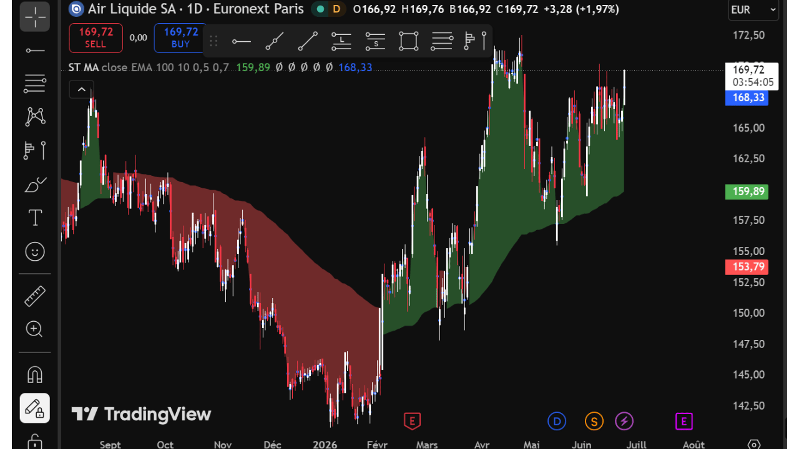The image size is (799, 449).
Task: Toggle stay-in-drawing-mode pencil lock
Action: click(35, 408)
